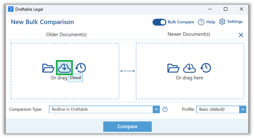254x138 pixels.
Task: Open Settings gear icon
Action: (x=222, y=22)
